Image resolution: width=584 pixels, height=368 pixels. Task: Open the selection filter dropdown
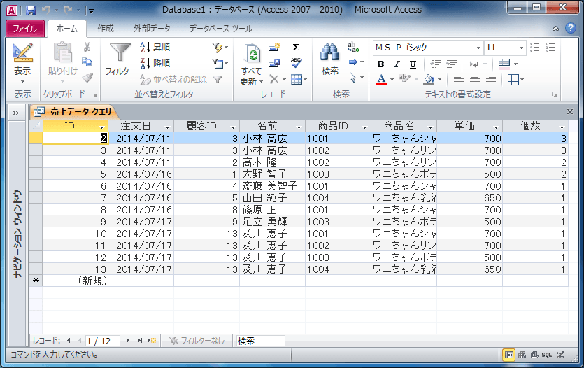point(220,48)
